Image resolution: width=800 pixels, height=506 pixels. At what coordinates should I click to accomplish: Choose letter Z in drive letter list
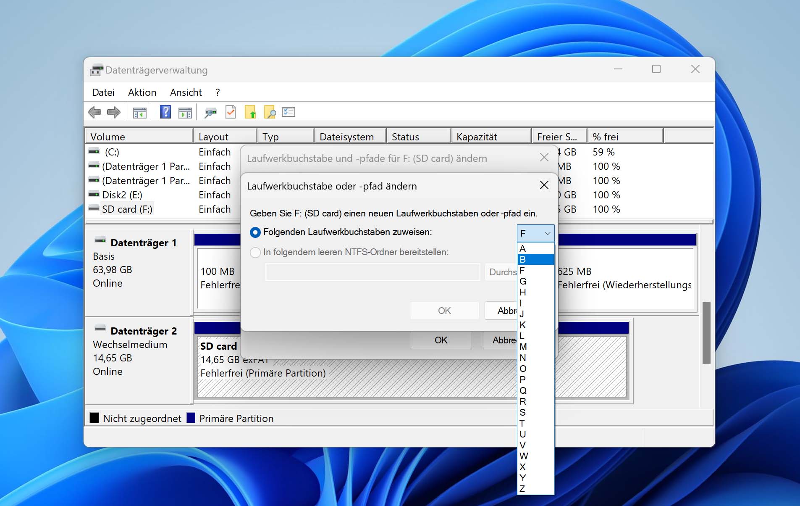pyautogui.click(x=535, y=489)
